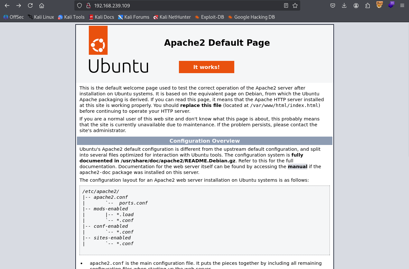Open the Pocket save icon
This screenshot has height=269, width=409.
pyautogui.click(x=333, y=5)
